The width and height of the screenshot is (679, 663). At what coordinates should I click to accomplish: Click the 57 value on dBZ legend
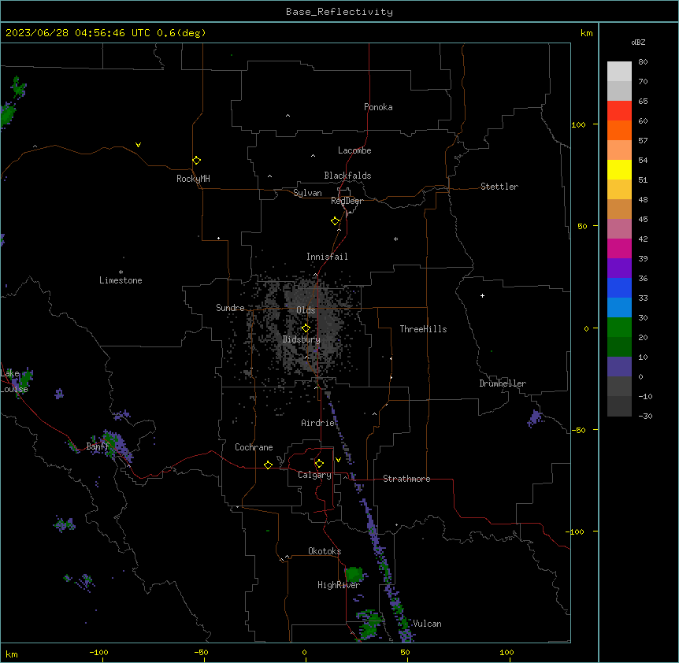point(643,141)
